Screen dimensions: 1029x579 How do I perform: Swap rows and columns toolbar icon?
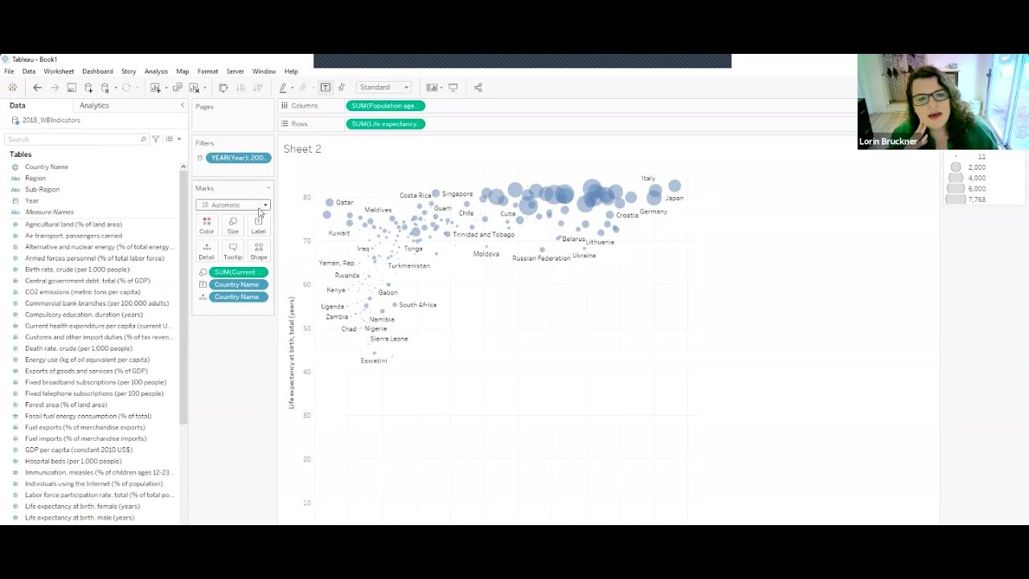pos(223,88)
